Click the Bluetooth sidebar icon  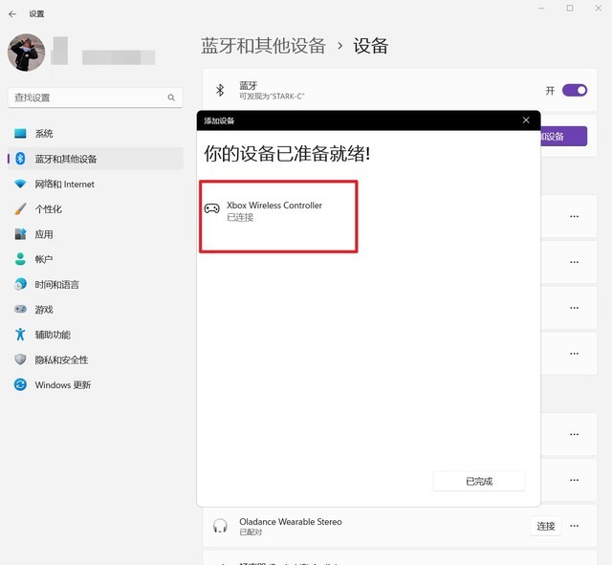[20, 159]
